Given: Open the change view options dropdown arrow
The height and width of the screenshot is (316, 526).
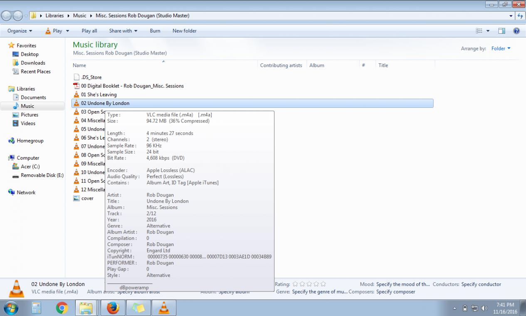Looking at the screenshot, I should (488, 31).
